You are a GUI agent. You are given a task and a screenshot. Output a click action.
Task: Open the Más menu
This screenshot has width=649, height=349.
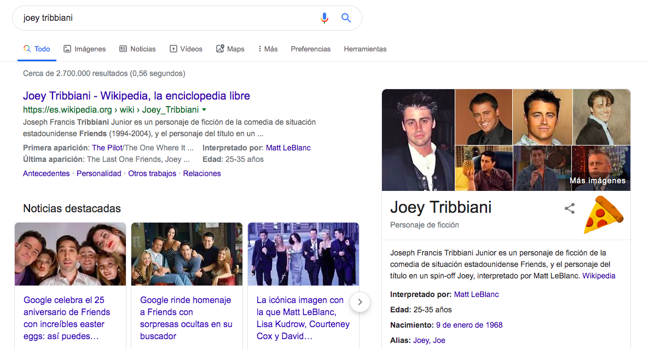click(x=268, y=49)
